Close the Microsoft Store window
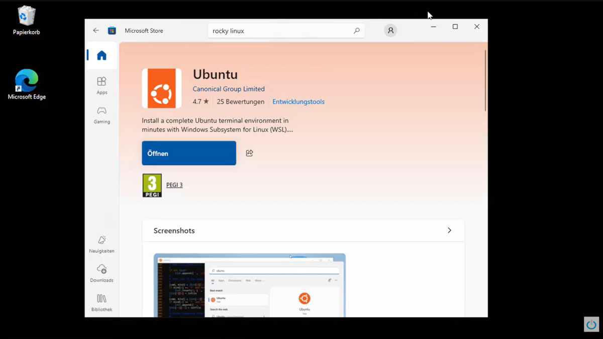This screenshot has width=603, height=339. tap(477, 27)
